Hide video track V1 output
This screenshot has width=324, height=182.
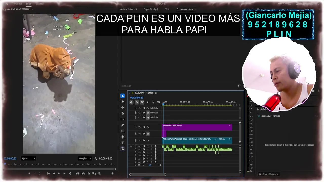coord(148,141)
